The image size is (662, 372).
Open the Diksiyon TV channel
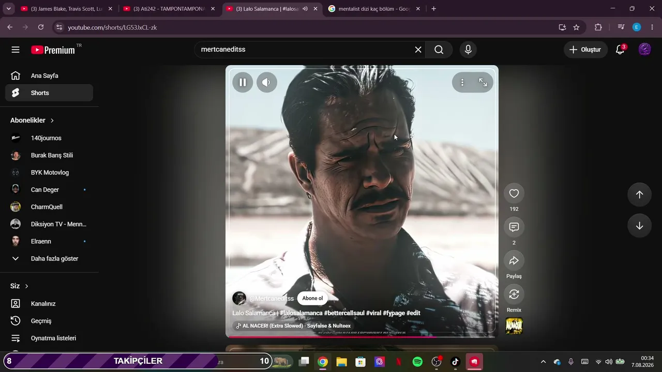coord(49,224)
